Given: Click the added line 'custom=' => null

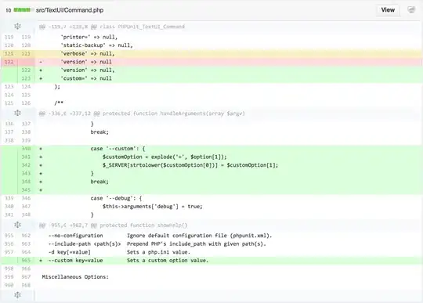Looking at the screenshot, I should (211, 78).
